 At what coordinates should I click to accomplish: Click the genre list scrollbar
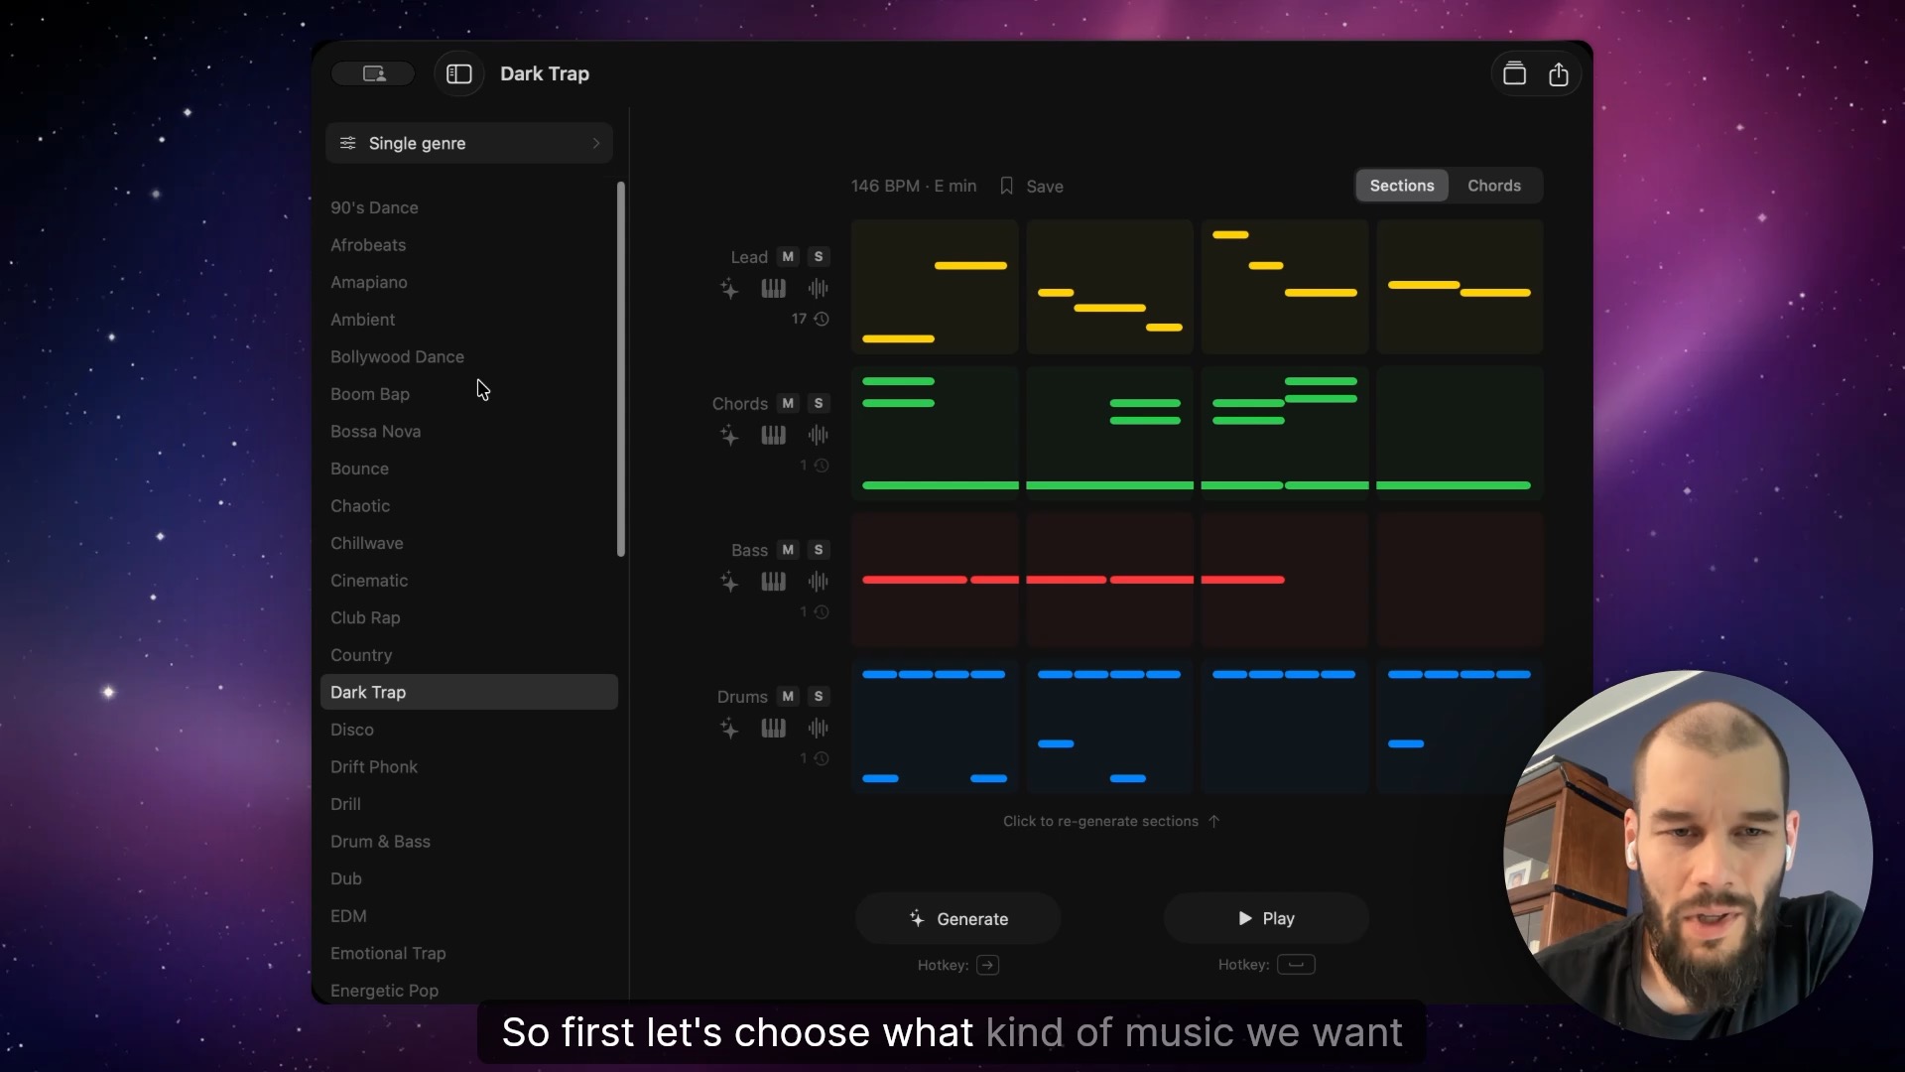coord(621,368)
